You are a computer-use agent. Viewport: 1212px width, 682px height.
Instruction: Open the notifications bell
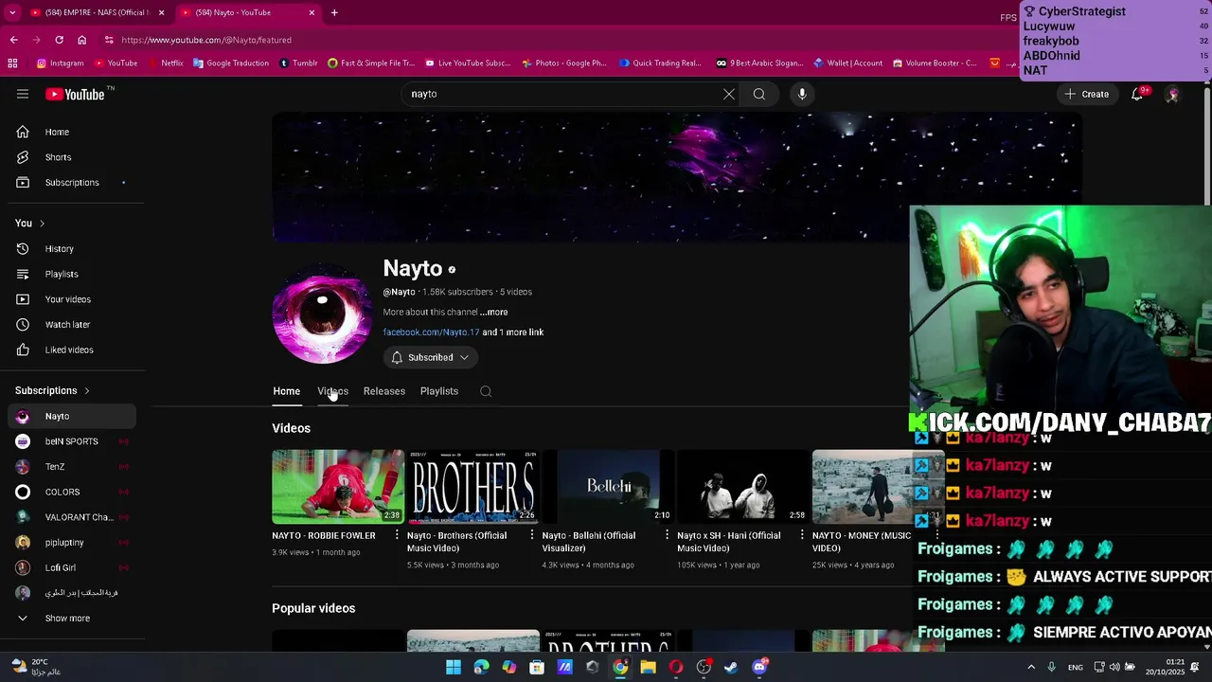(1137, 94)
